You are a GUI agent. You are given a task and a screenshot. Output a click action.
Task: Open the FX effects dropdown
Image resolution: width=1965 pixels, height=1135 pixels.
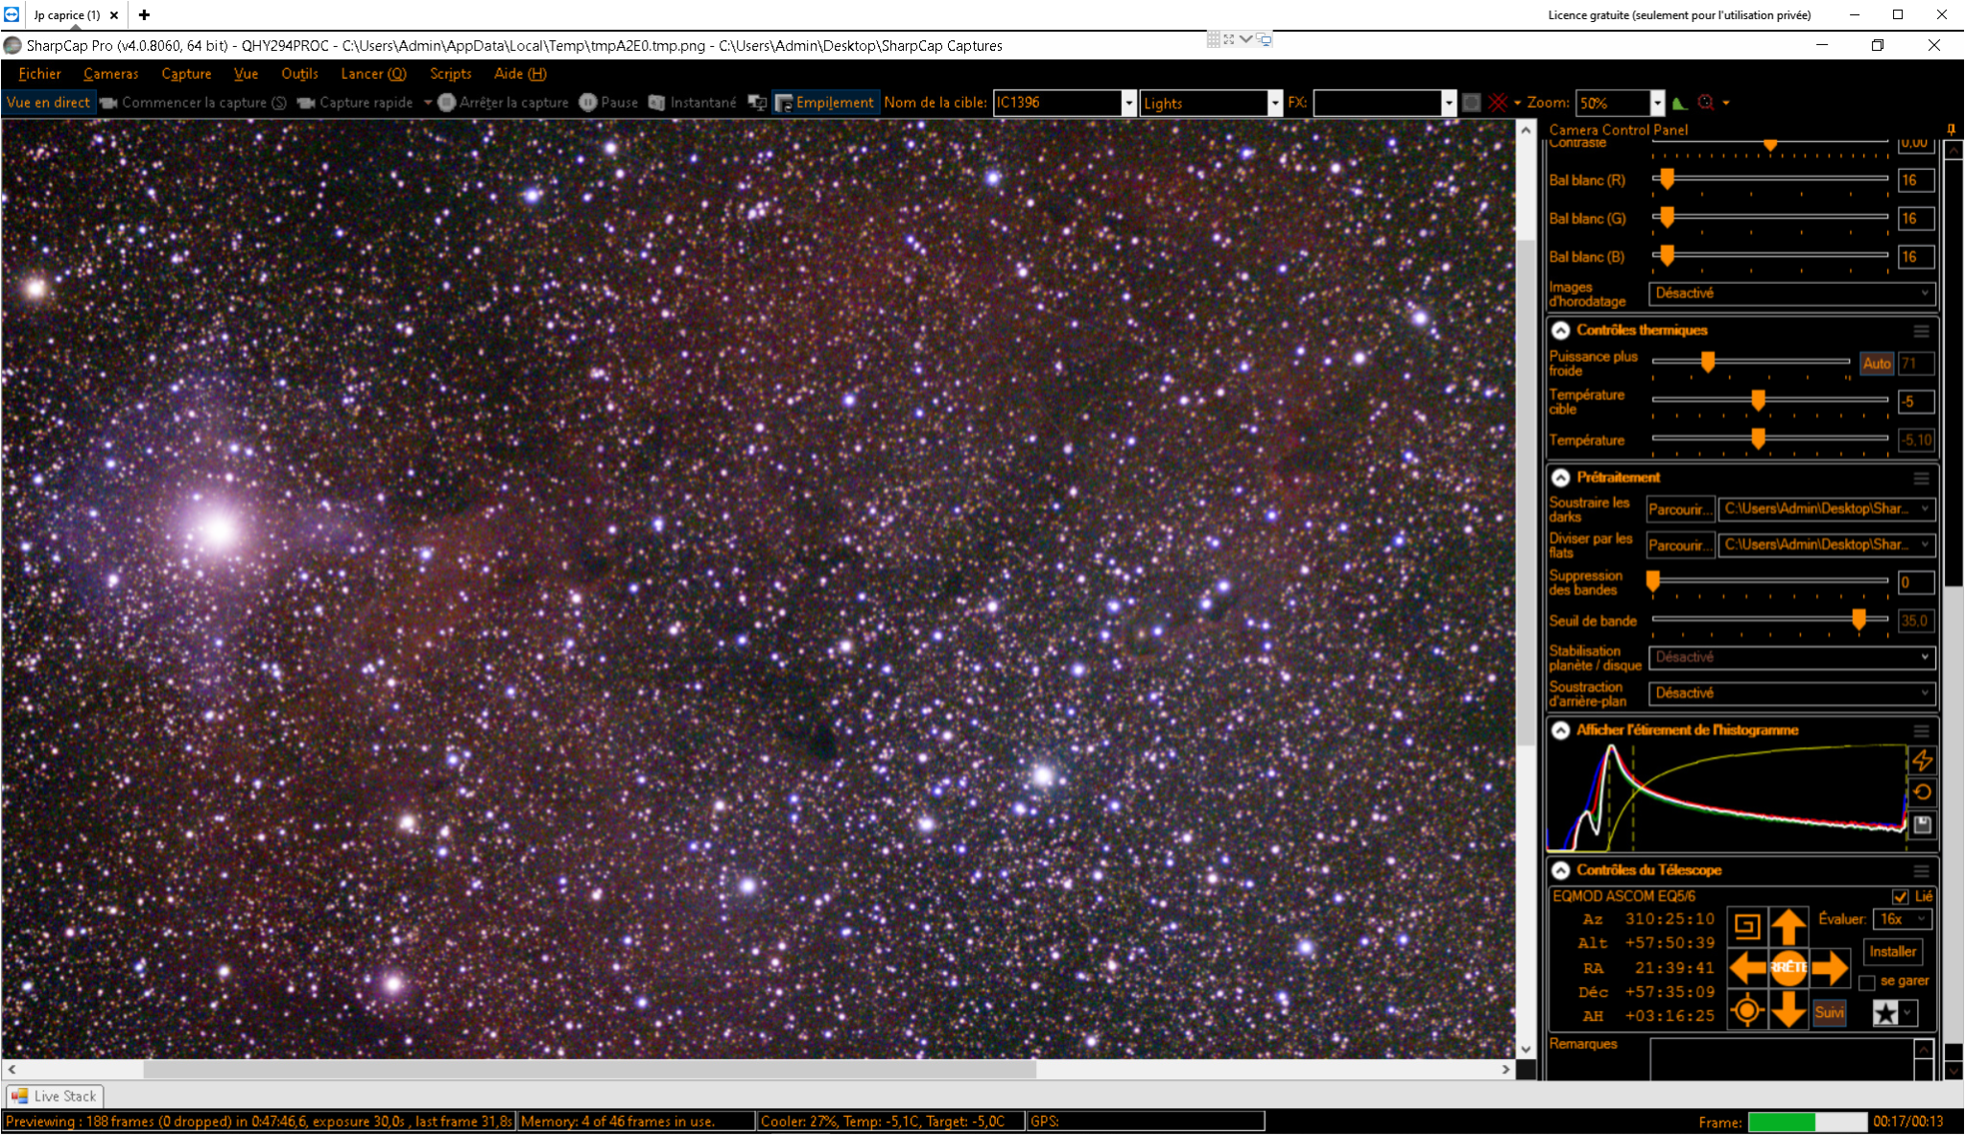(1449, 103)
